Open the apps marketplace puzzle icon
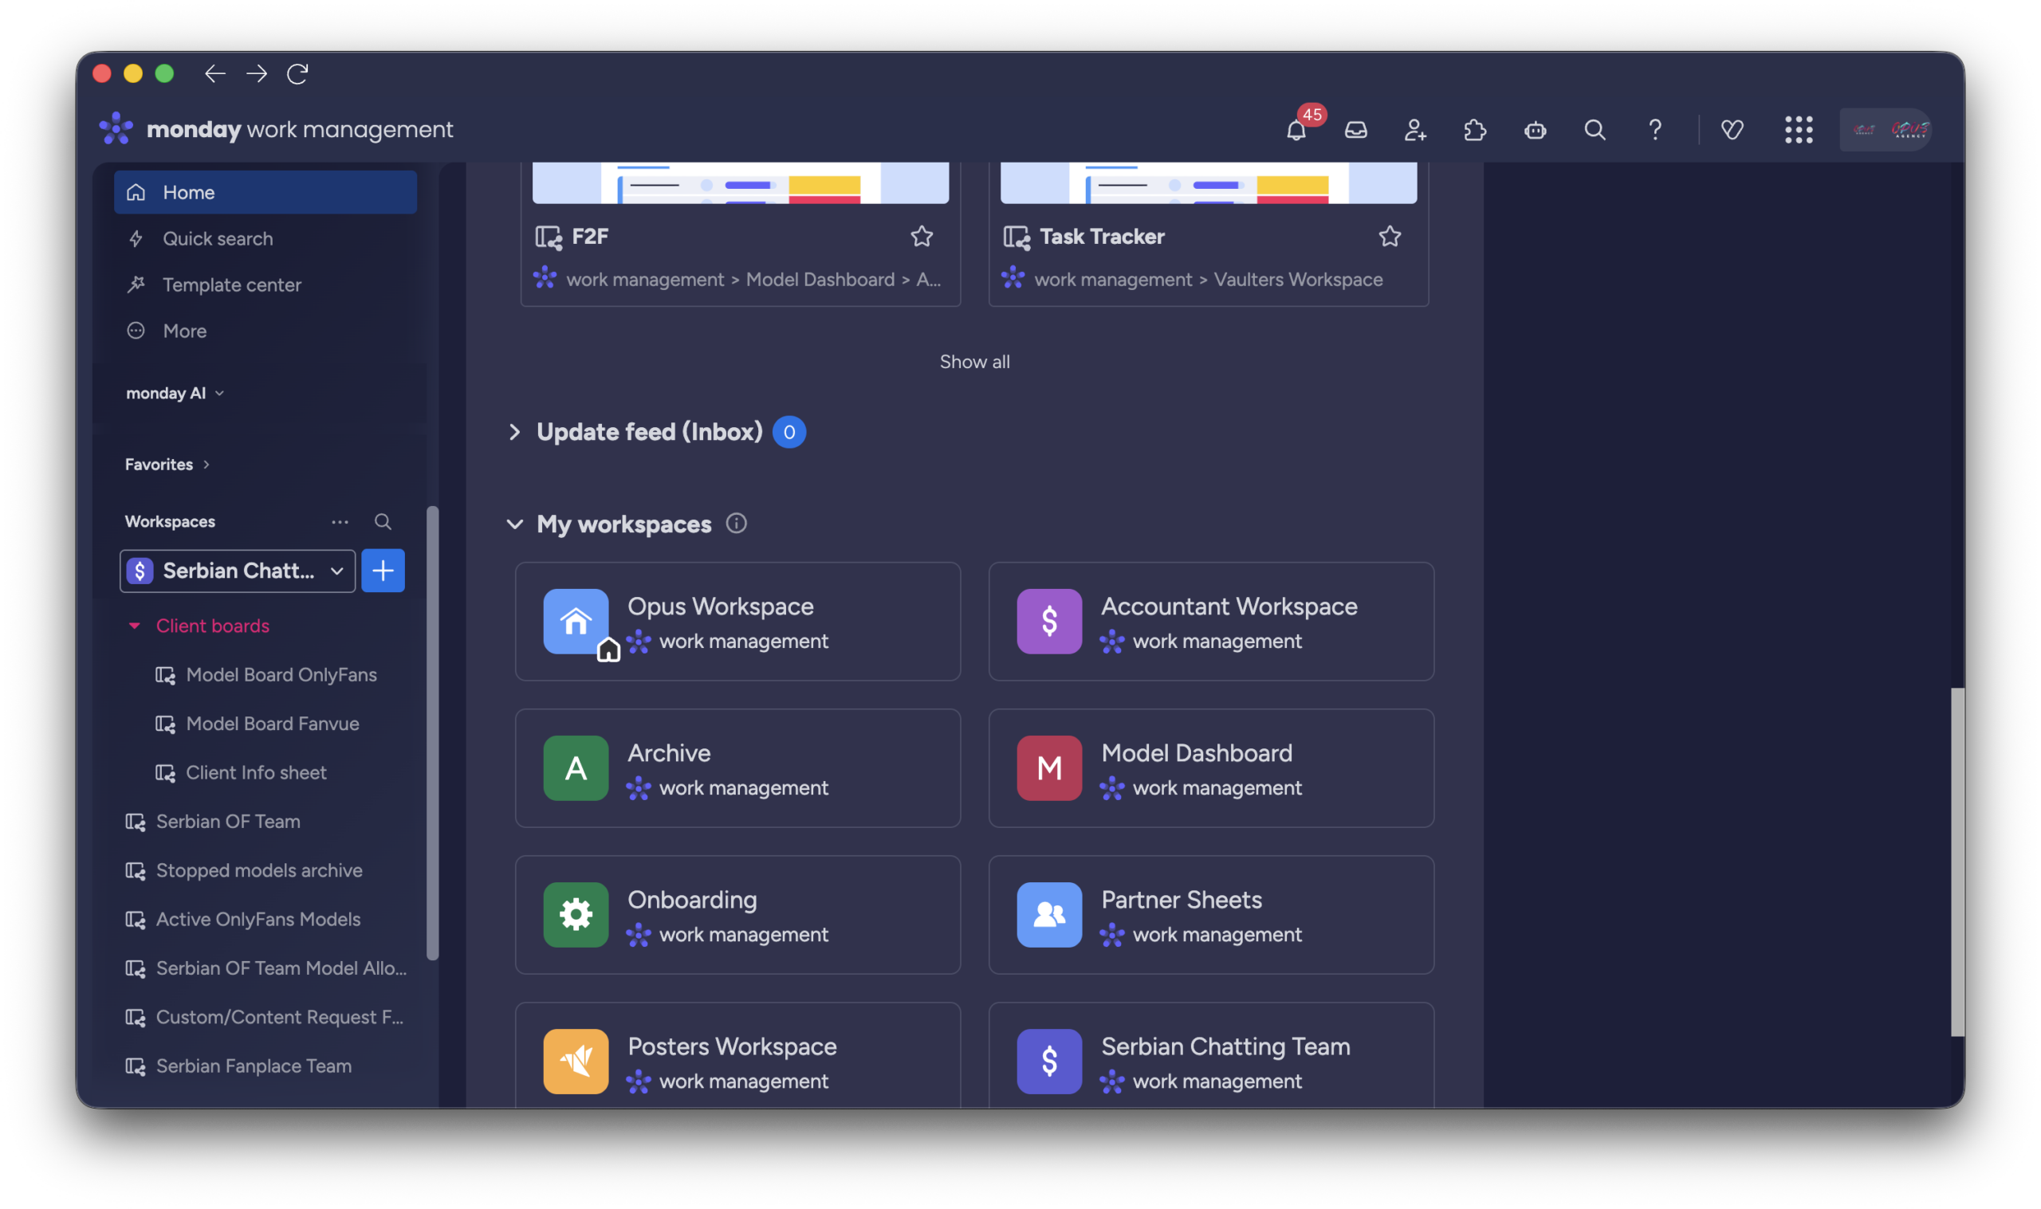The width and height of the screenshot is (2041, 1209). (1475, 131)
